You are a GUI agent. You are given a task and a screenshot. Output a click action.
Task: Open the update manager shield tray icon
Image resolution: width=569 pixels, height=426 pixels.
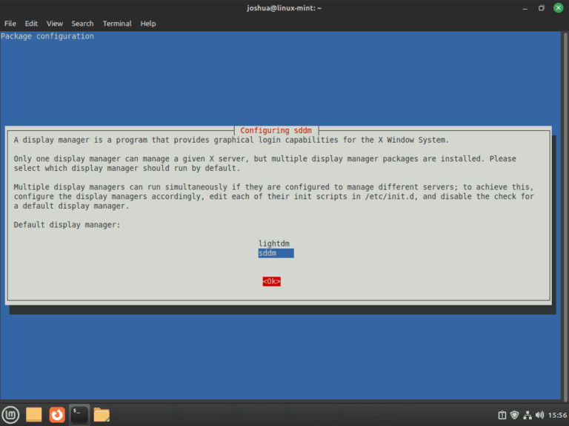pyautogui.click(x=515, y=415)
